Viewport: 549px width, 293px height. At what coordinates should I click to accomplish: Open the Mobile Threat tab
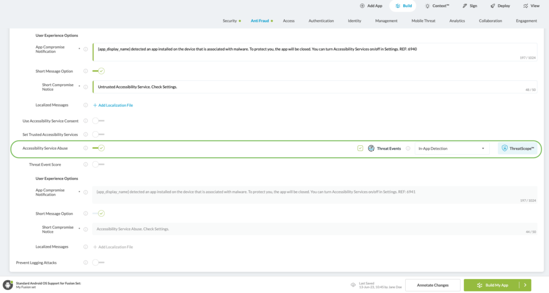tap(423, 21)
